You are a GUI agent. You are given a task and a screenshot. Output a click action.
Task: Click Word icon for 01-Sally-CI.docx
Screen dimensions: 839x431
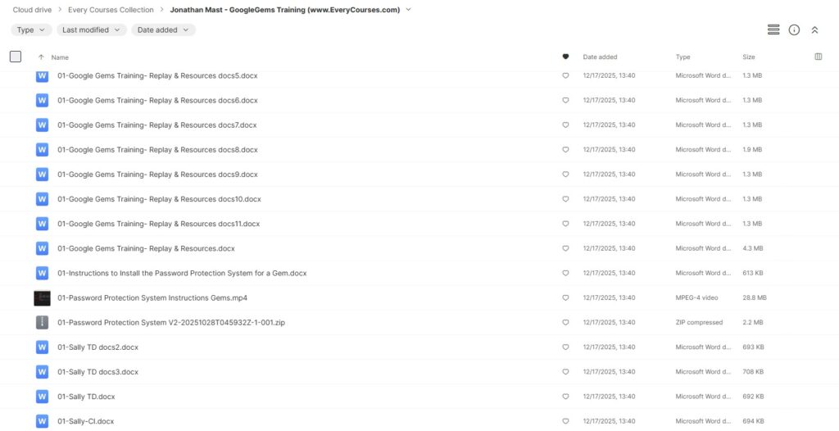pos(43,420)
